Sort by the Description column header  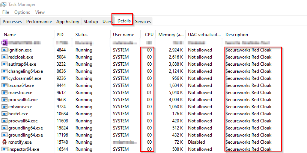(237, 35)
